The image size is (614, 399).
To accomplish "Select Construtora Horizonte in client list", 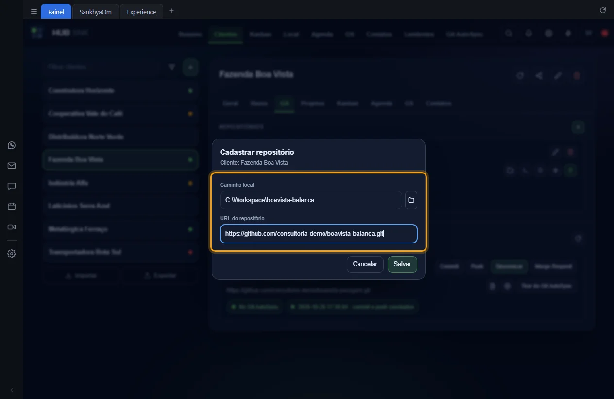I will 120,91.
